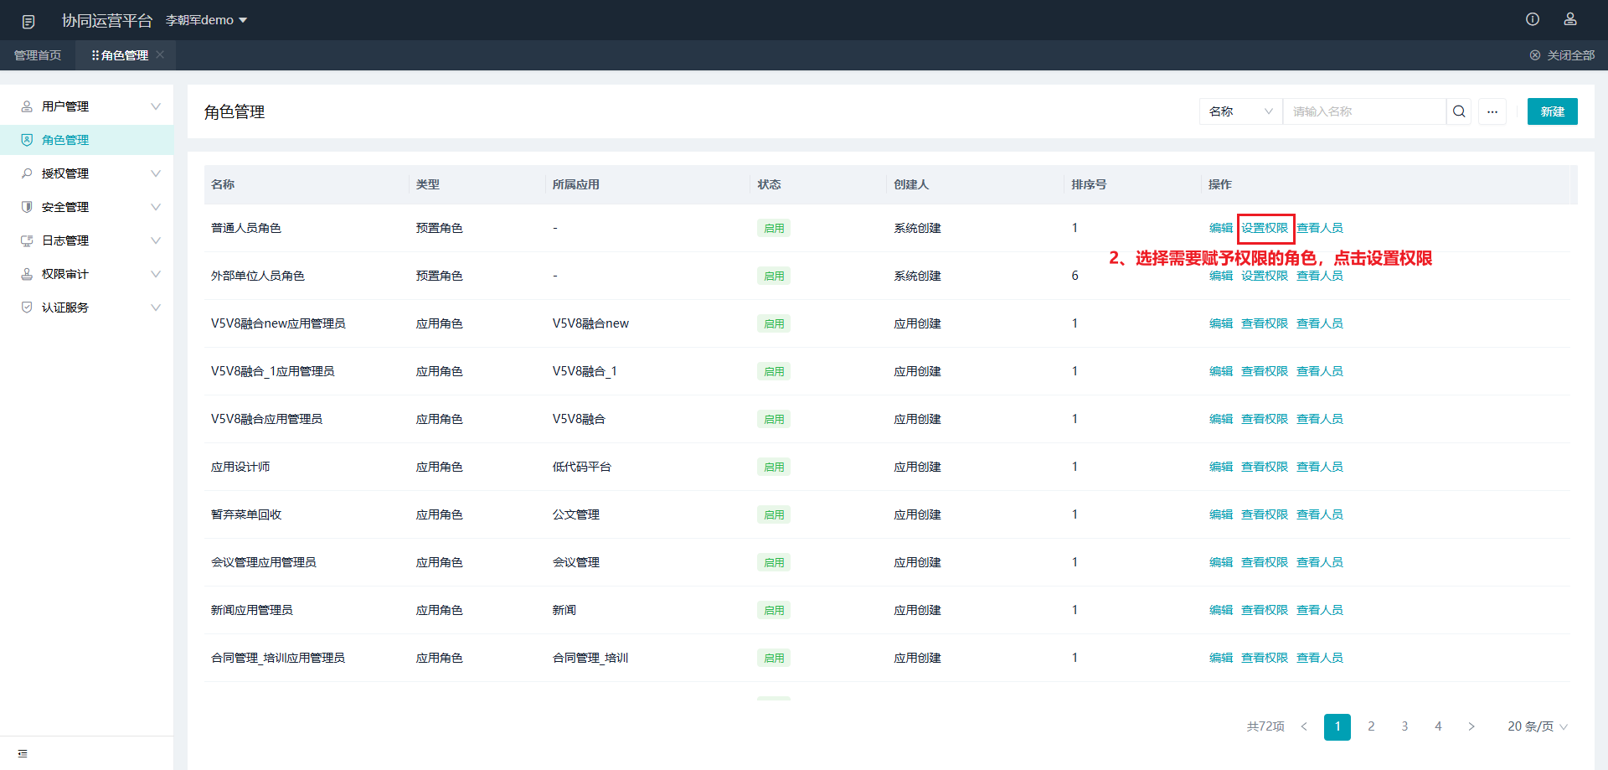This screenshot has width=1608, height=770.
Task: Click the menu document icon at top left
Action: (x=28, y=21)
